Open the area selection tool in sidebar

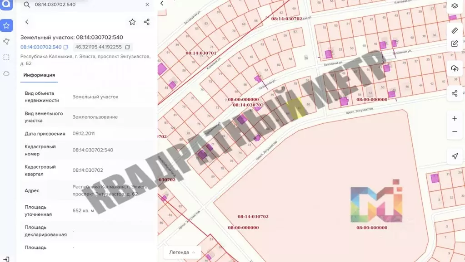(6, 57)
